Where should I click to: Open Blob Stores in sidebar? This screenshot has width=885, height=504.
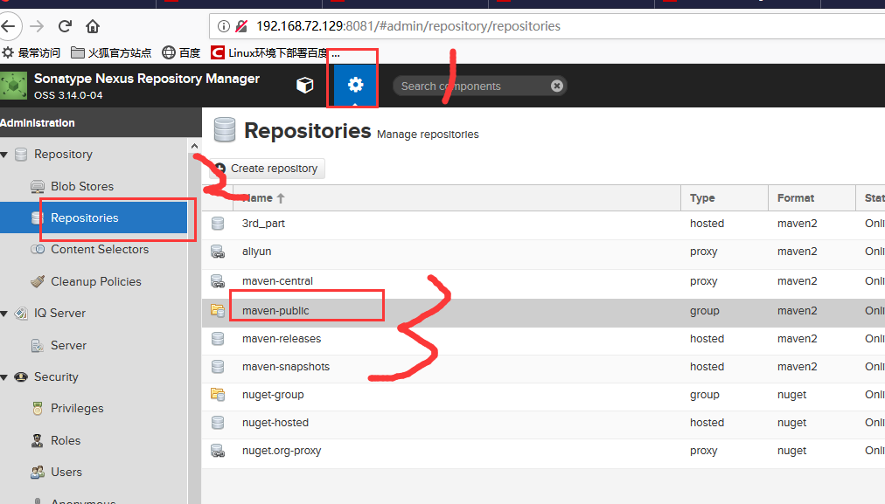coord(82,186)
